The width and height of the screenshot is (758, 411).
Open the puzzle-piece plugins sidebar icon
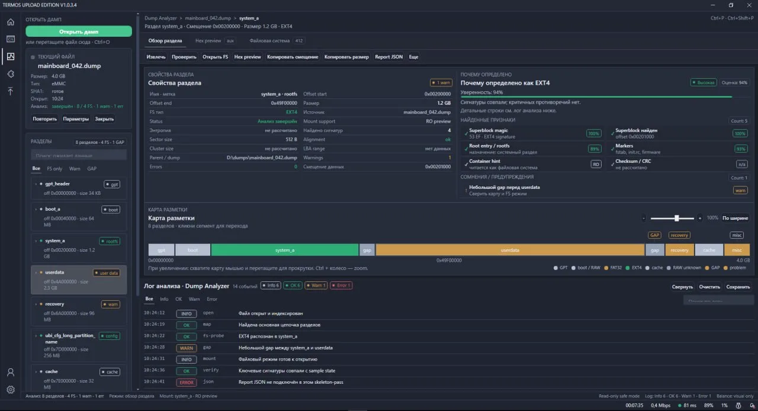point(10,74)
